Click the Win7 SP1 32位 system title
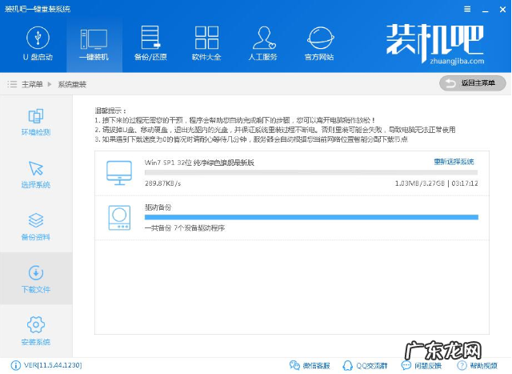 199,163
